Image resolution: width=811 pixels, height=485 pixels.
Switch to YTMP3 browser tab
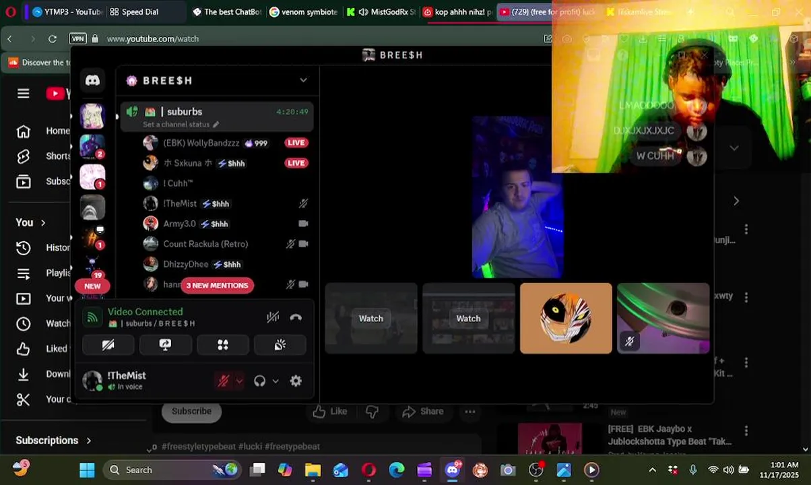(67, 11)
